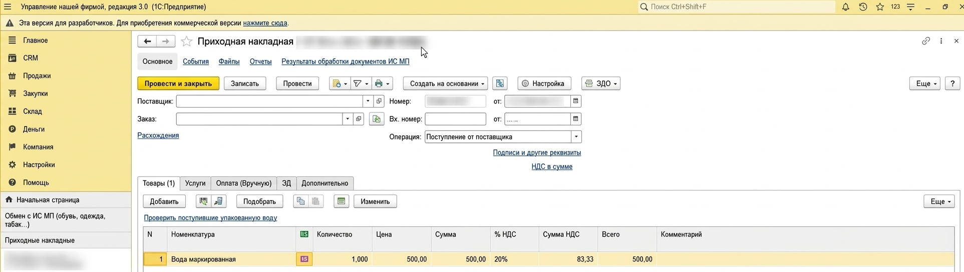Screen dimensions: 964x272
Task: Open the calculator icon labeled 123
Action: tap(895, 7)
